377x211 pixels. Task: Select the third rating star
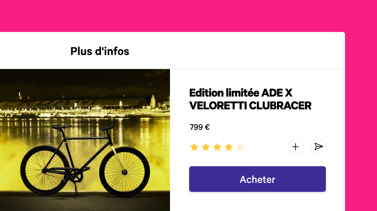point(217,147)
